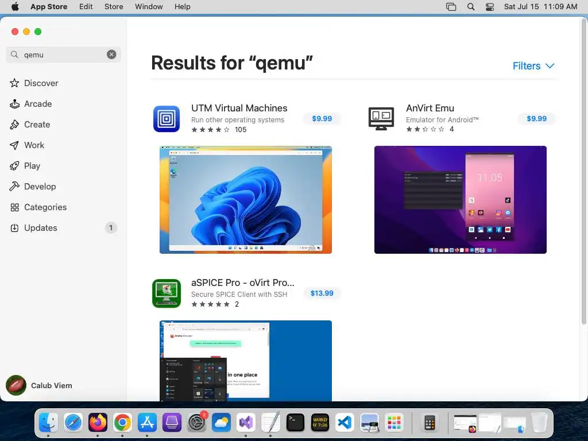The image size is (588, 441).
Task: Open the Calub Viem account profile
Action: click(39, 385)
